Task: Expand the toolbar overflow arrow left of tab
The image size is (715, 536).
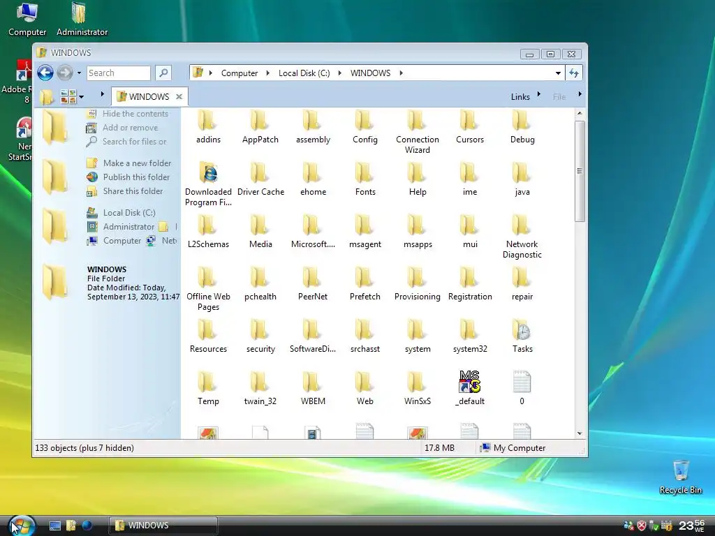Action: [102, 94]
